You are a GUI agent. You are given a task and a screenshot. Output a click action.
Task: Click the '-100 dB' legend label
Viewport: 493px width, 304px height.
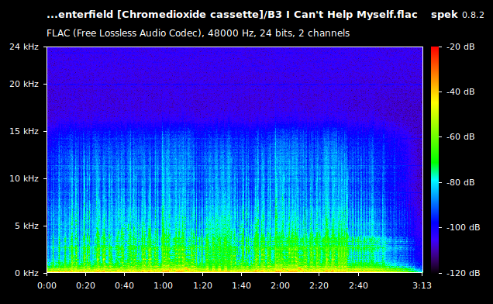(464, 227)
